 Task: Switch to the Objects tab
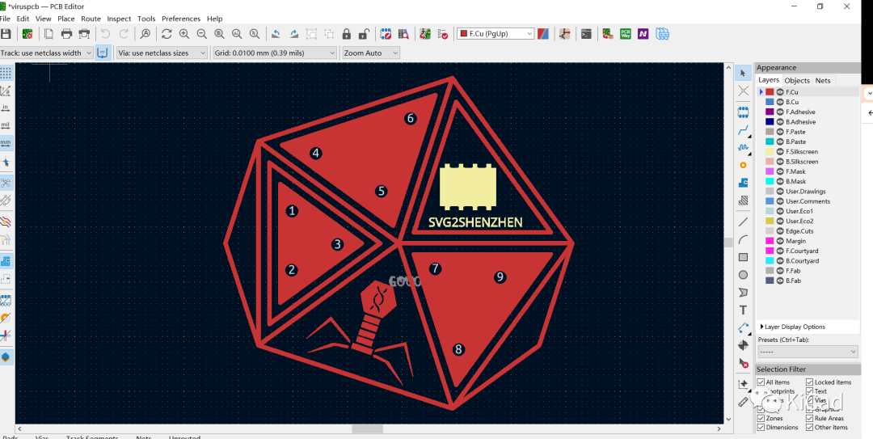pyautogui.click(x=797, y=80)
